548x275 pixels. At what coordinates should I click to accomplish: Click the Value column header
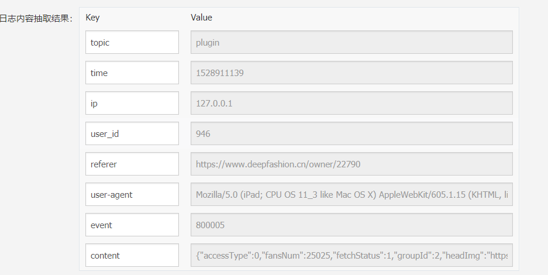coord(201,18)
